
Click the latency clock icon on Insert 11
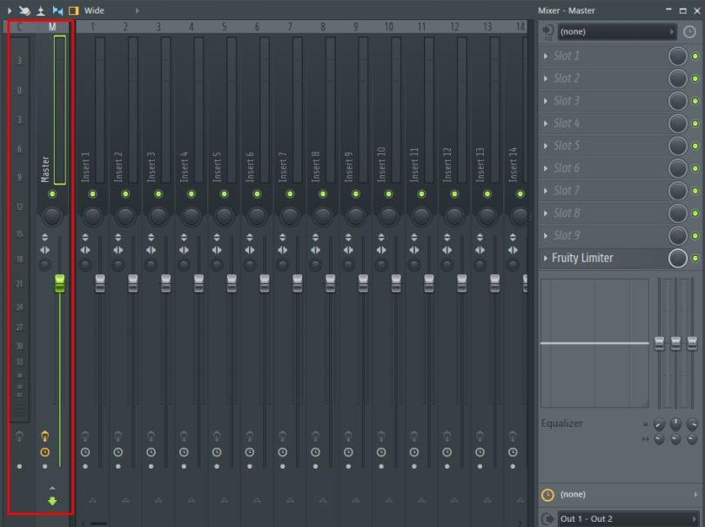414,452
